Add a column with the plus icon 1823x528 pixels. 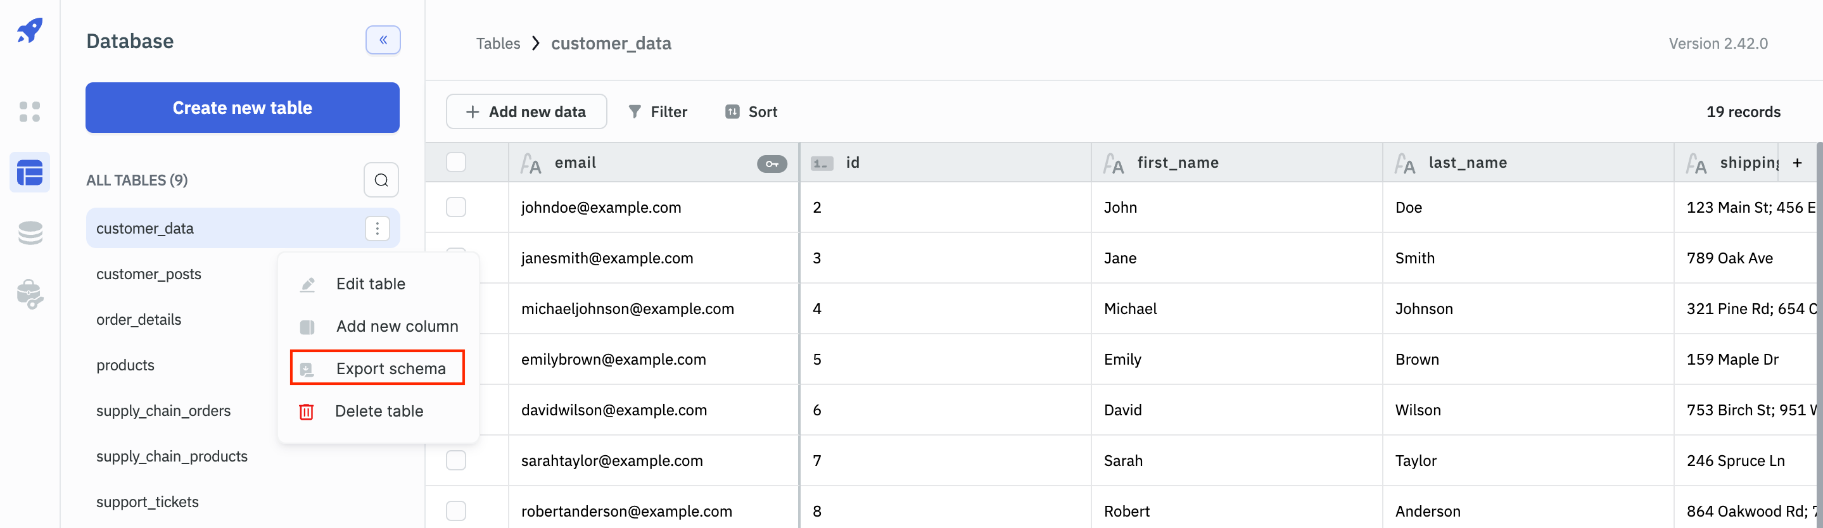(1797, 163)
